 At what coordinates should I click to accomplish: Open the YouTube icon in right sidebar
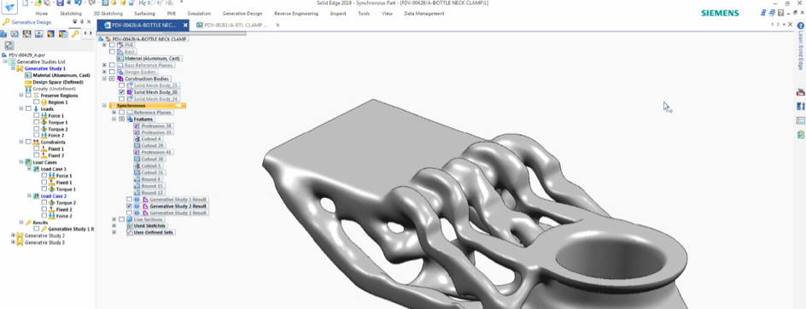[800, 92]
